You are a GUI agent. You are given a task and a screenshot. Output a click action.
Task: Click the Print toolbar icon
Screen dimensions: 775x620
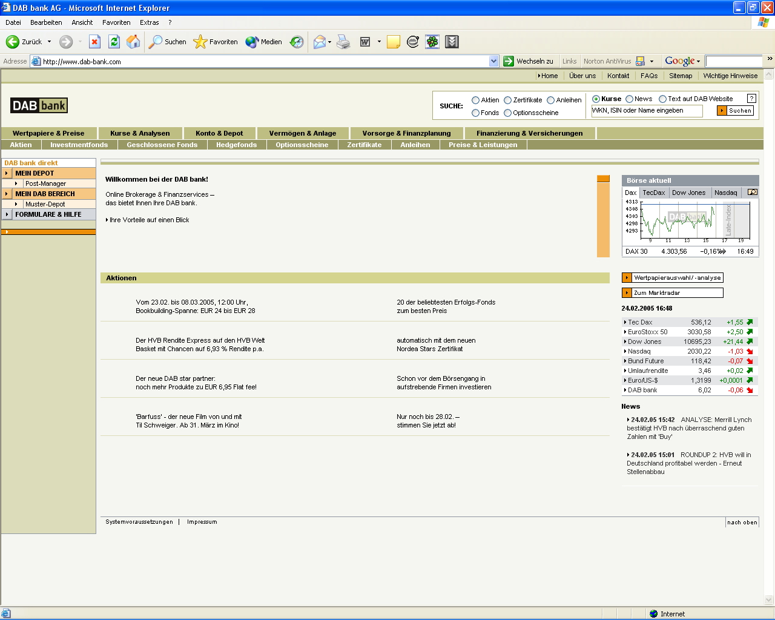point(343,42)
